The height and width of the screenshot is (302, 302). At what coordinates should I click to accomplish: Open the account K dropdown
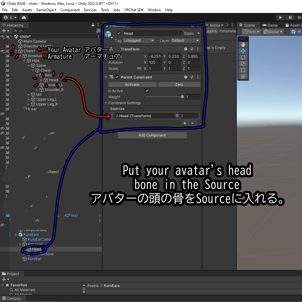pos(10,18)
